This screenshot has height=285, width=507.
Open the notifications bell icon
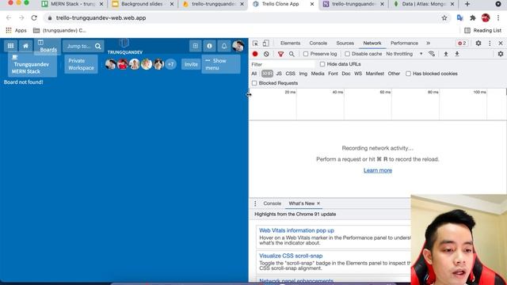[x=223, y=46]
